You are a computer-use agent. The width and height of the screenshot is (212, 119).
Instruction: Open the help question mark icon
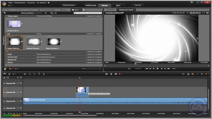click(x=49, y=3)
